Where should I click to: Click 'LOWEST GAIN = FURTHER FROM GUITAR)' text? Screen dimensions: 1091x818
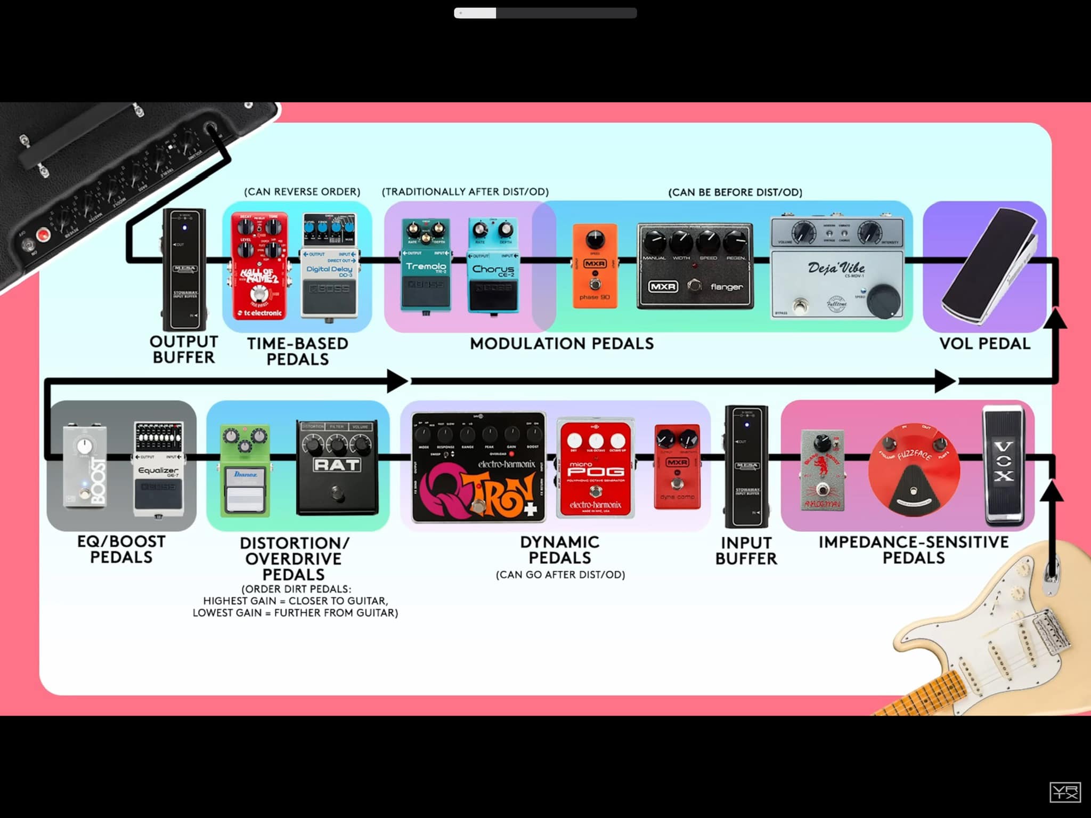(296, 613)
